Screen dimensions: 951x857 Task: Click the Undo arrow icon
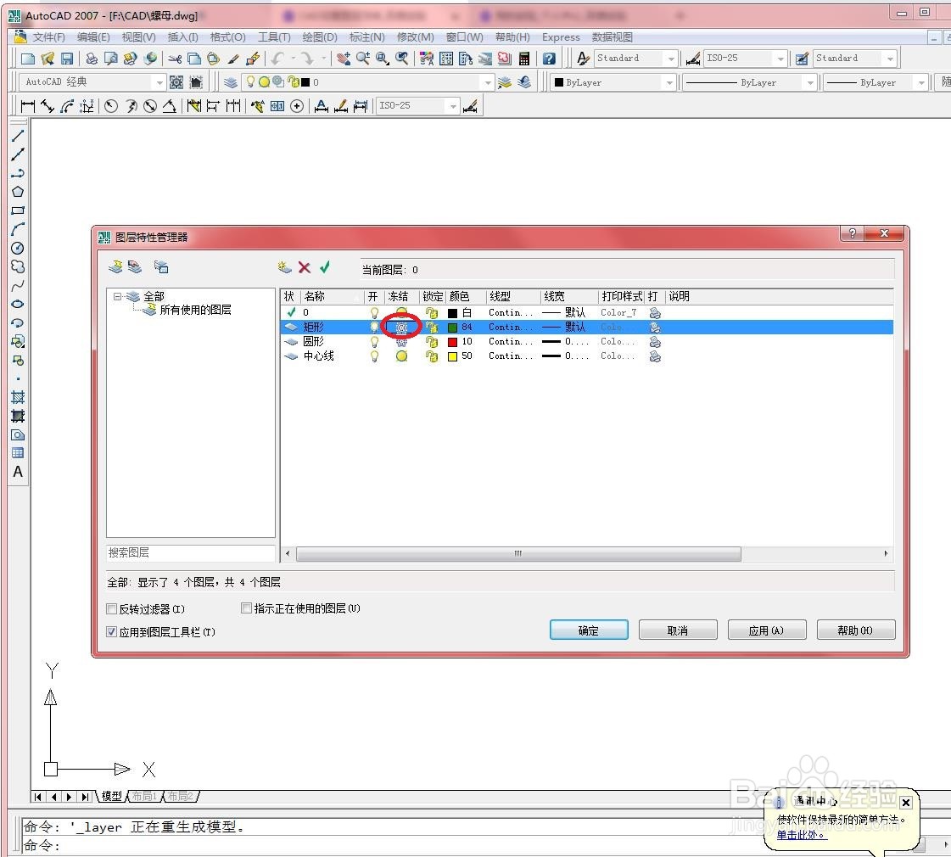[x=277, y=59]
